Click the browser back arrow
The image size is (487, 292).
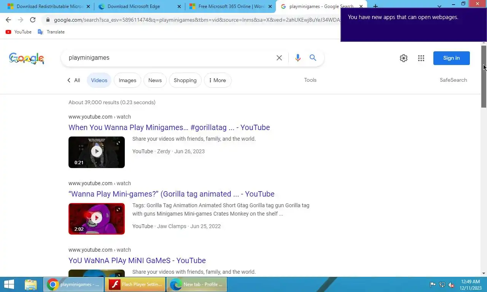point(8,20)
